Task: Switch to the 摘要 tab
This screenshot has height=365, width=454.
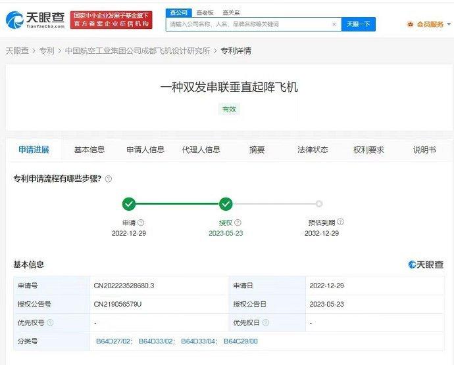Action: click(x=257, y=150)
